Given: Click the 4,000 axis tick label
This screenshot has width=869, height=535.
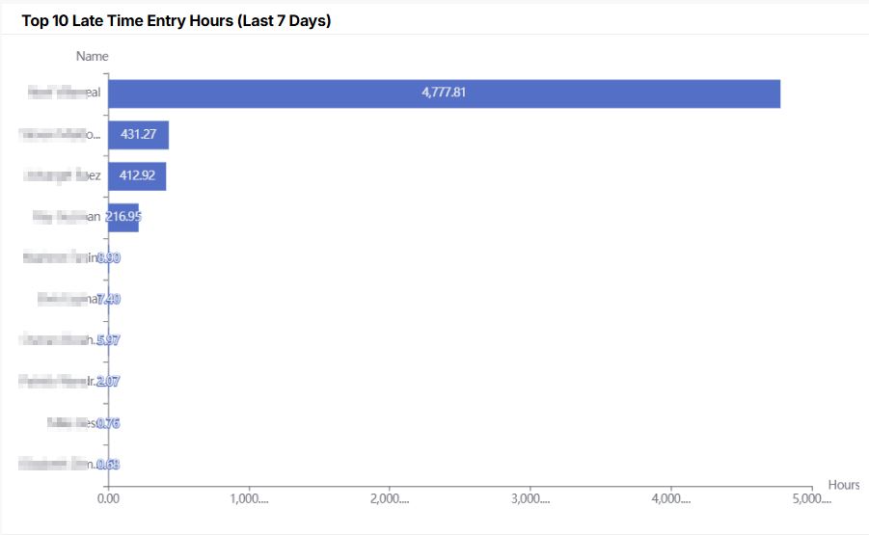Looking at the screenshot, I should 671,498.
